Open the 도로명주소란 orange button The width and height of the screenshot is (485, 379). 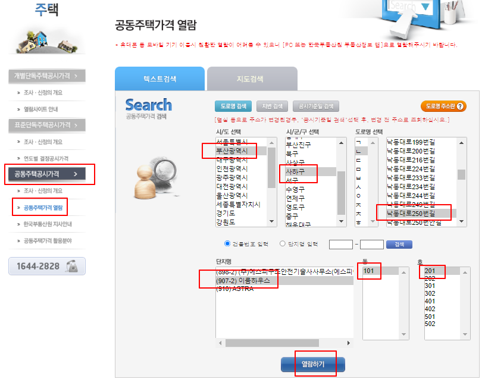click(443, 107)
